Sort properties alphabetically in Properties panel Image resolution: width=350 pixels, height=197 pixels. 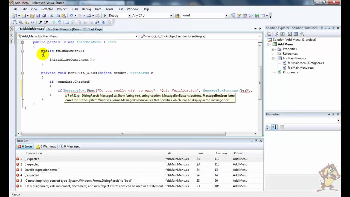[275, 127]
